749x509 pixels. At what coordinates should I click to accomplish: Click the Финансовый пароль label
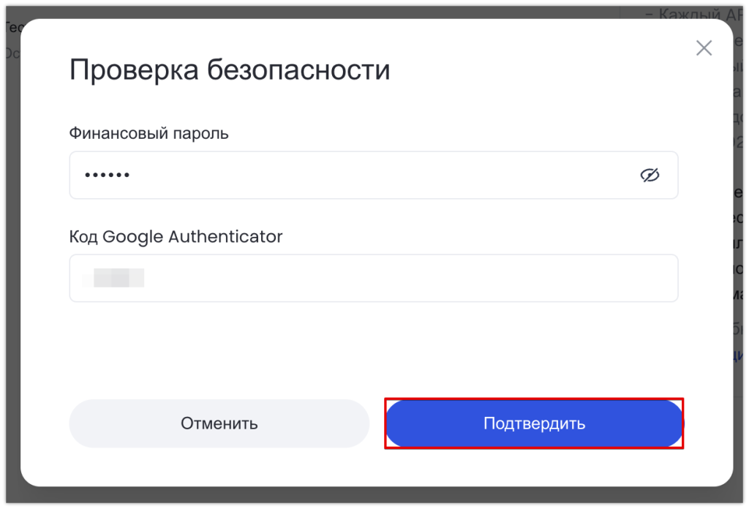coord(149,133)
